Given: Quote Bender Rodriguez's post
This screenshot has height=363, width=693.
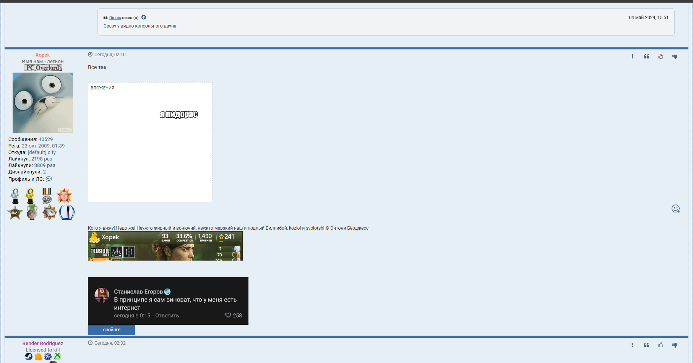Looking at the screenshot, I should (x=646, y=345).
